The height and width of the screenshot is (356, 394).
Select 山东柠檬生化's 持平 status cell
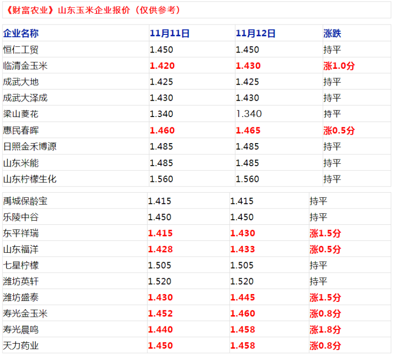pos(332,179)
